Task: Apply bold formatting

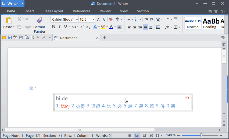Action: pos(53,27)
